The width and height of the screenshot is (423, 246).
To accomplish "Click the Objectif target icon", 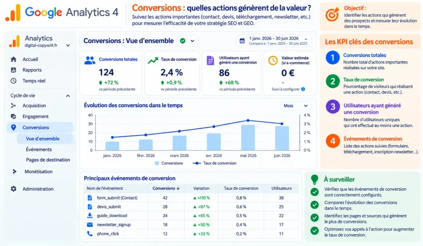I will coord(332,15).
